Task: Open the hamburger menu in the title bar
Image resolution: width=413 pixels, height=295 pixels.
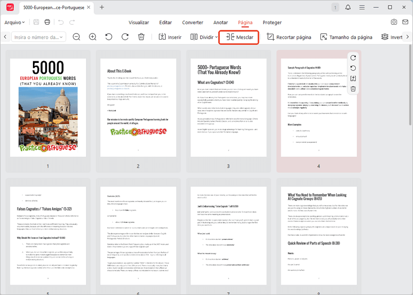Action: 362,7
